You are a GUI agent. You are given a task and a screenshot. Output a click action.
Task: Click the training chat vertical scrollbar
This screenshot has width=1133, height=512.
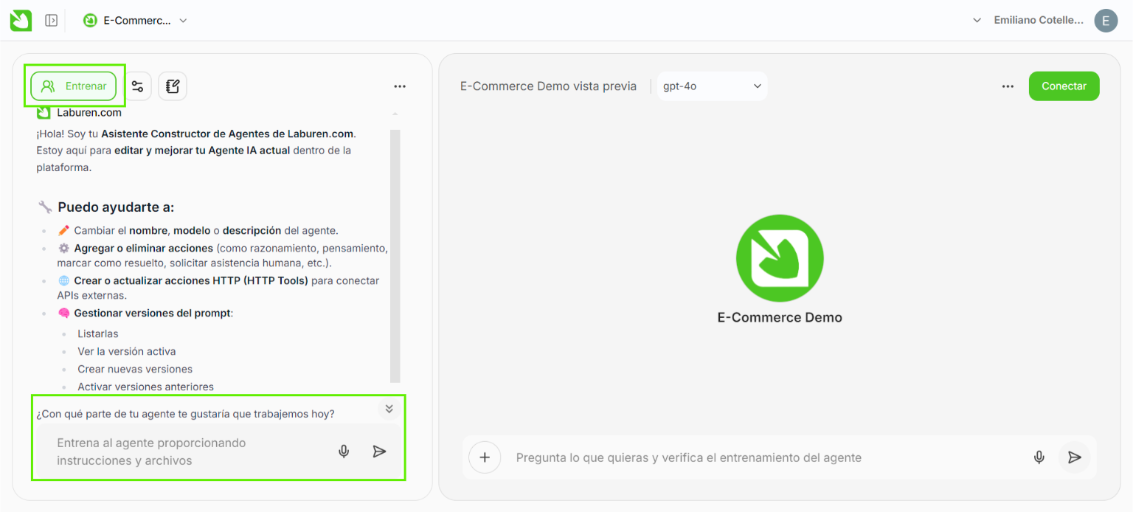[x=395, y=251]
